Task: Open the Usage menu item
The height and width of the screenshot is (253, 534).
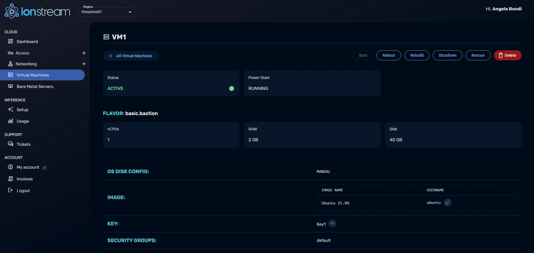Action: pyautogui.click(x=23, y=121)
